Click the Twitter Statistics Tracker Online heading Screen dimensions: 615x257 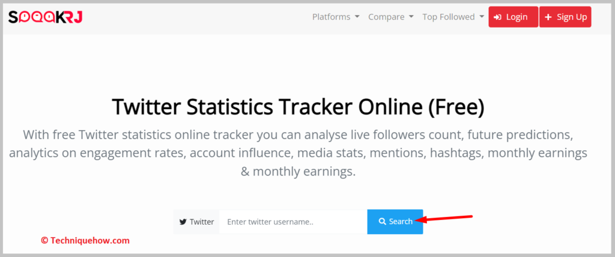298,108
